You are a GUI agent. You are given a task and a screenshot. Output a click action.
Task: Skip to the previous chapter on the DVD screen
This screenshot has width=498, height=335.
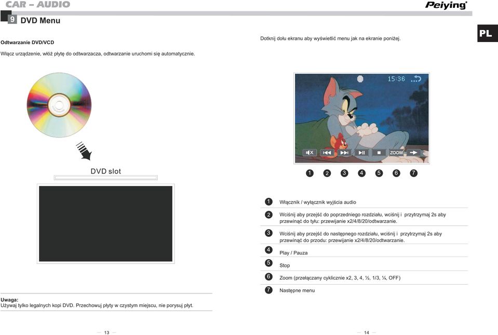(x=327, y=153)
